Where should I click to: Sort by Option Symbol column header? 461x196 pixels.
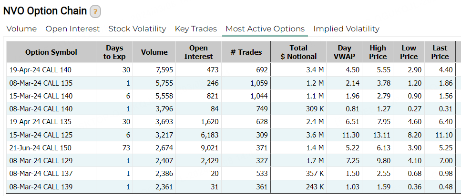(x=51, y=52)
